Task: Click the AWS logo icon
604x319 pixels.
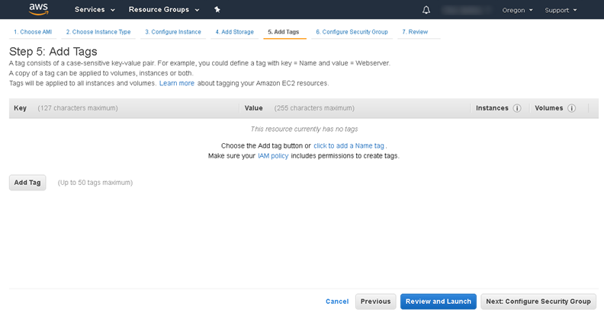Action: coord(39,9)
